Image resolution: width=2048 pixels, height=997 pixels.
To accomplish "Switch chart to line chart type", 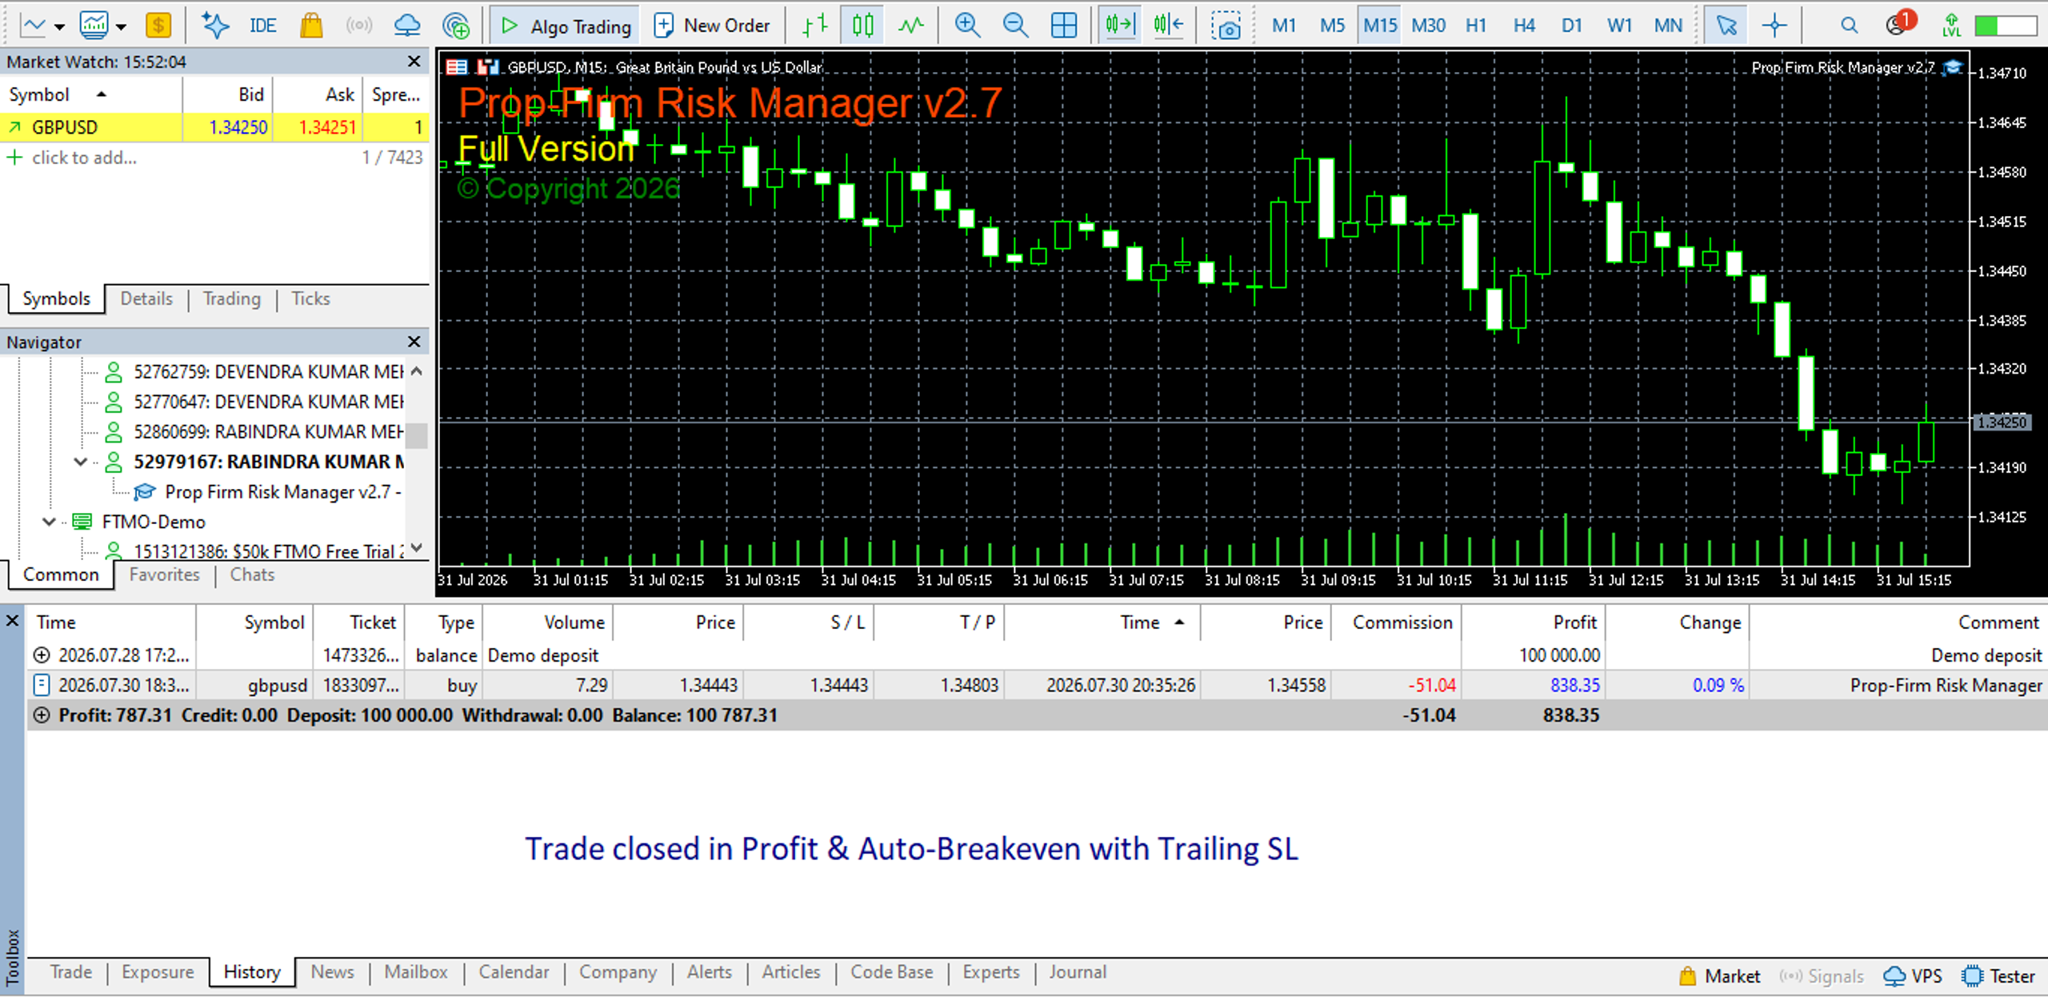I will coord(911,26).
